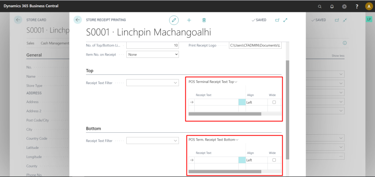Click the page title S0001 Linchpin Machangoalhi
The width and height of the screenshot is (375, 177).
click(149, 32)
